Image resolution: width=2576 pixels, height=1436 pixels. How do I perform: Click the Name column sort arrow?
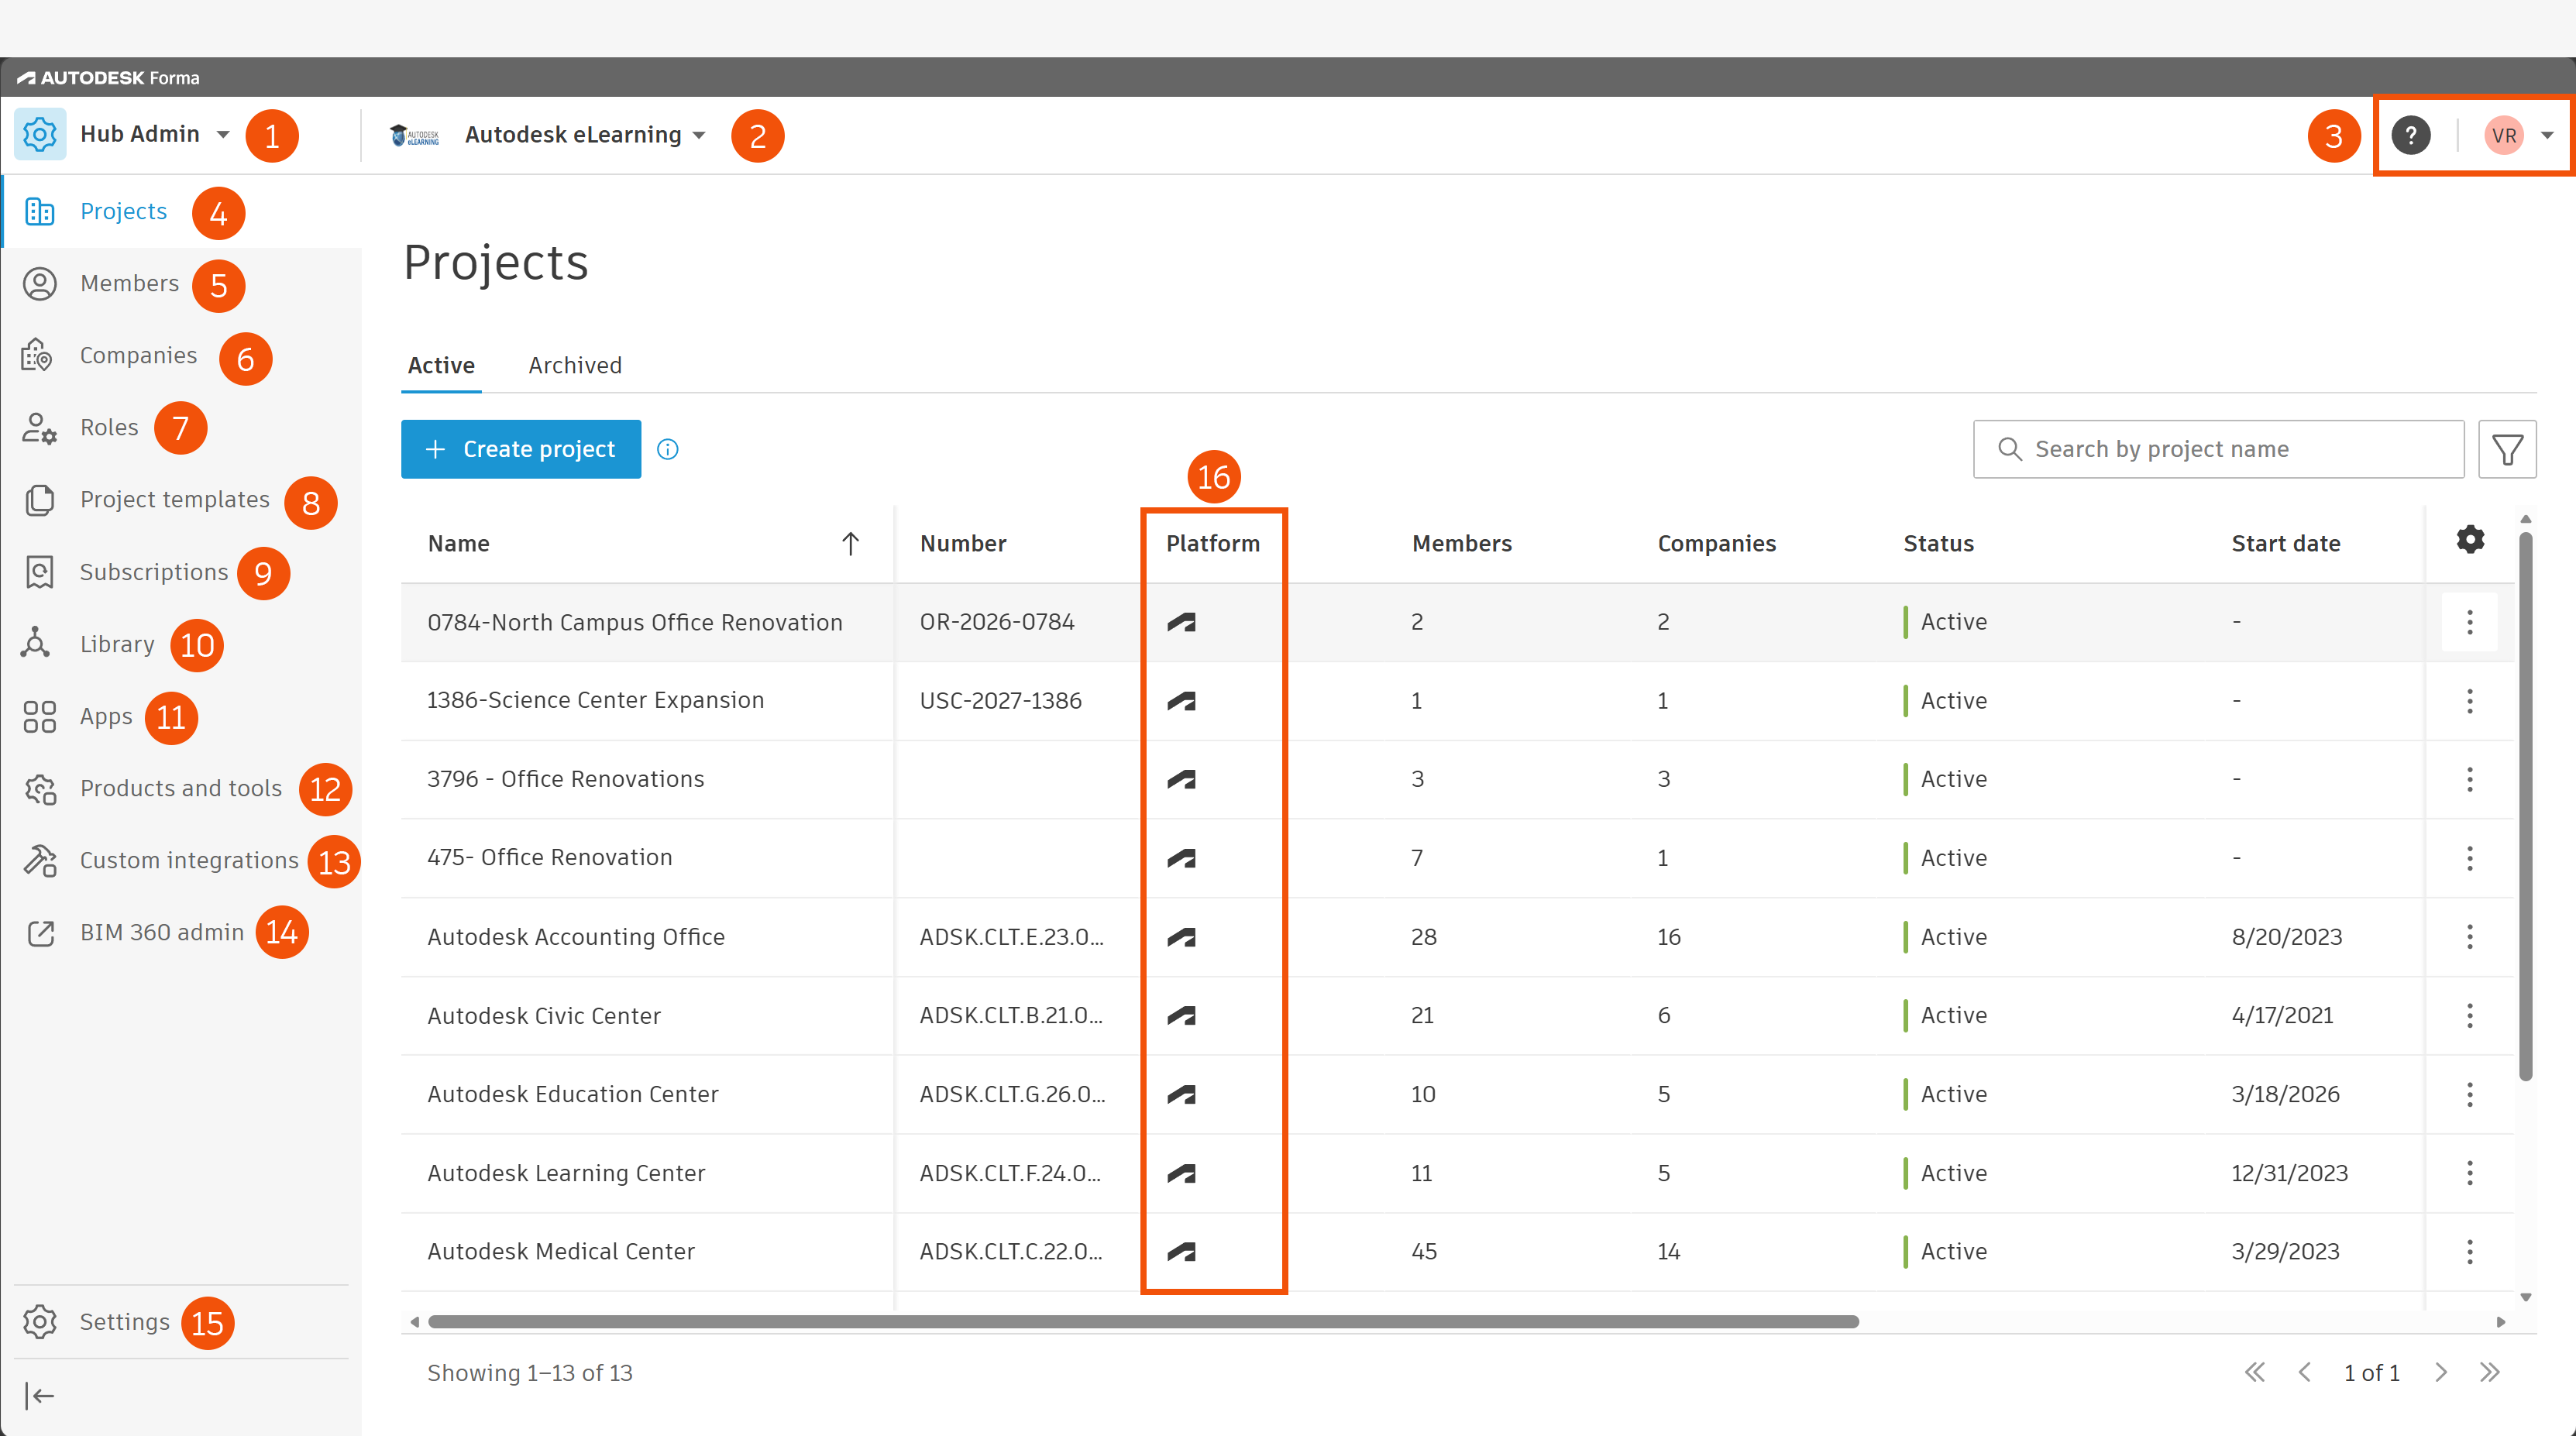pyautogui.click(x=850, y=543)
